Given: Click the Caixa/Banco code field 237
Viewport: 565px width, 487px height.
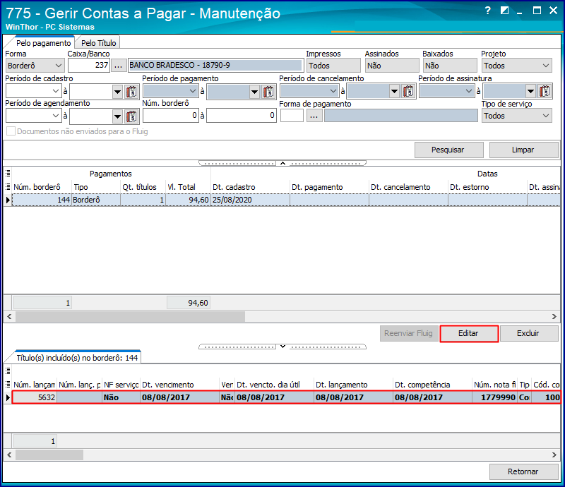Looking at the screenshot, I should [x=89, y=66].
